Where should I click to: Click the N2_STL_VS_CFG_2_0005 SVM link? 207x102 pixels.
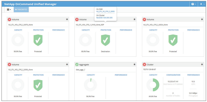click(105, 12)
